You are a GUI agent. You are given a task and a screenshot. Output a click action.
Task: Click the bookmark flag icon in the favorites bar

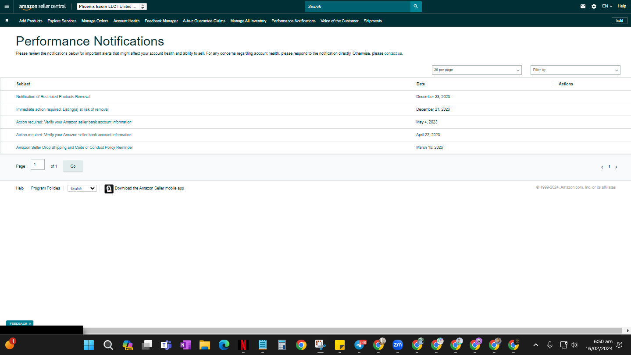point(7,21)
